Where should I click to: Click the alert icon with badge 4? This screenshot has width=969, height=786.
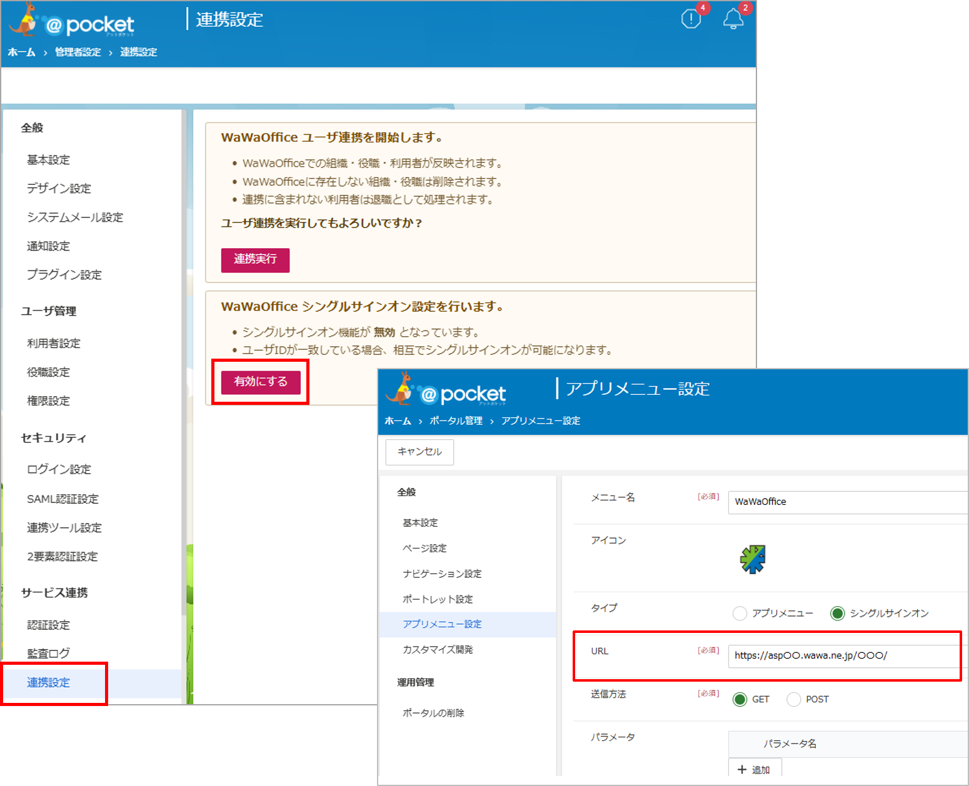pos(691,19)
